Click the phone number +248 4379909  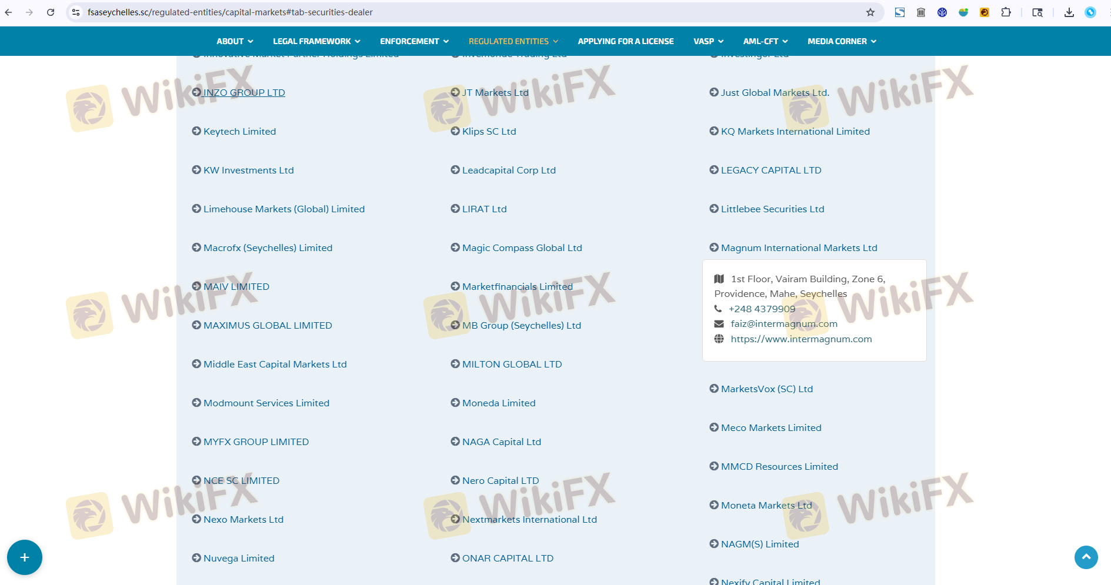tap(762, 309)
